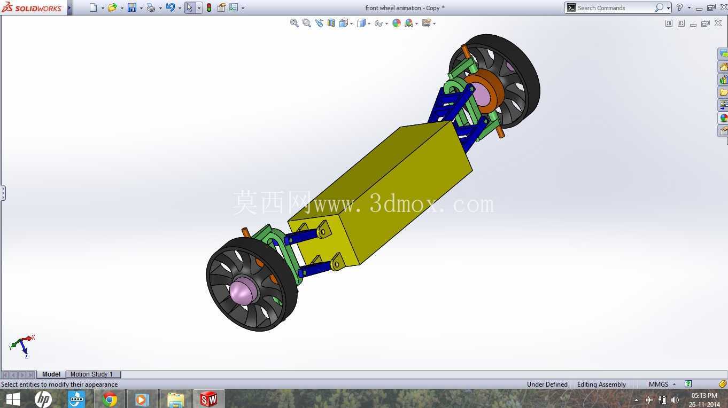The image size is (728, 408).
Task: Undo the last action
Action: coord(170,7)
